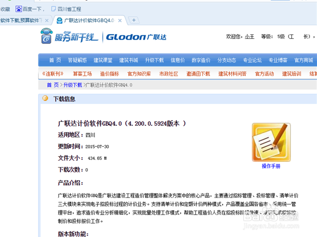Open 数字造价 navigation item

(x=201, y=60)
